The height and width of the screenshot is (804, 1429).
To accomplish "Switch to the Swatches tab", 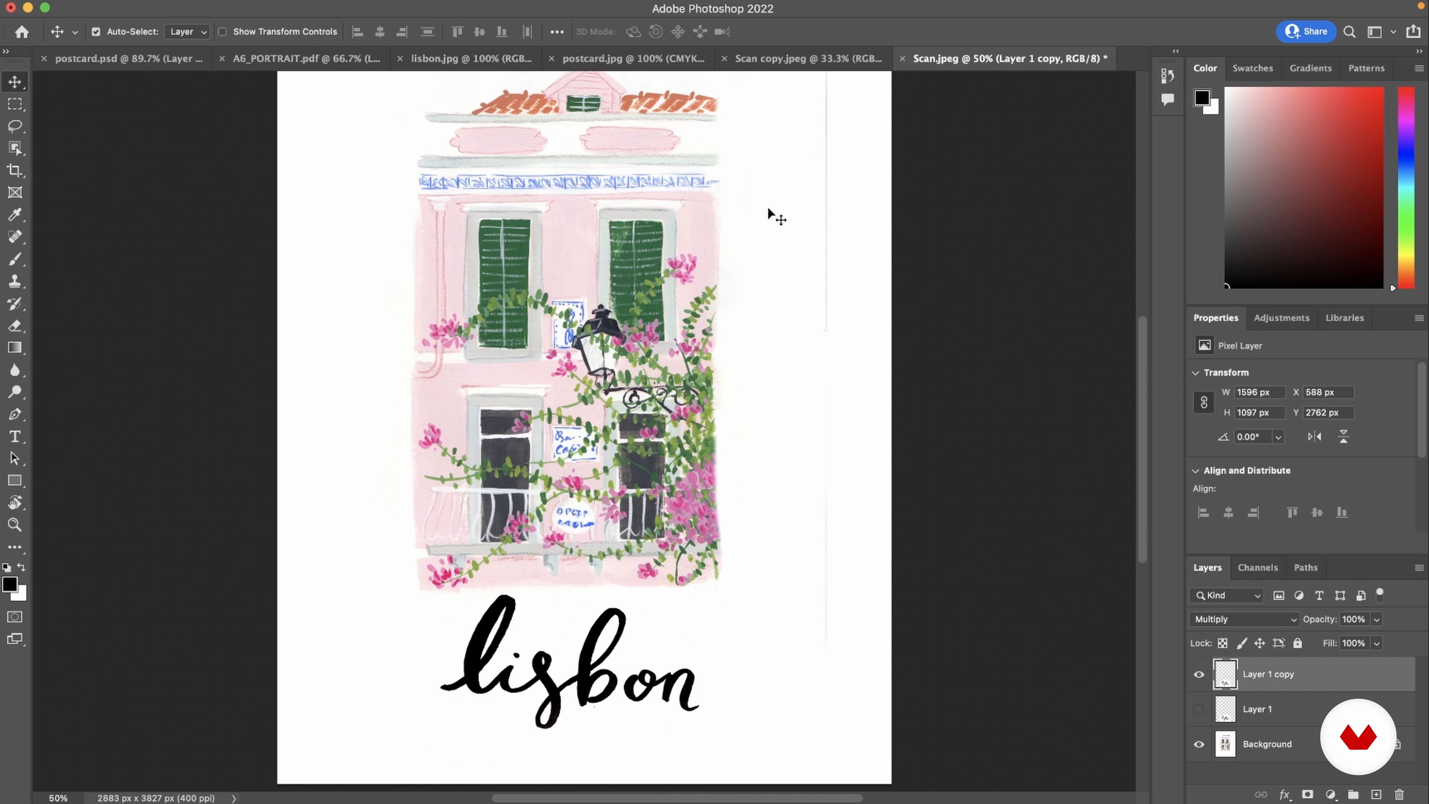I will click(x=1253, y=68).
